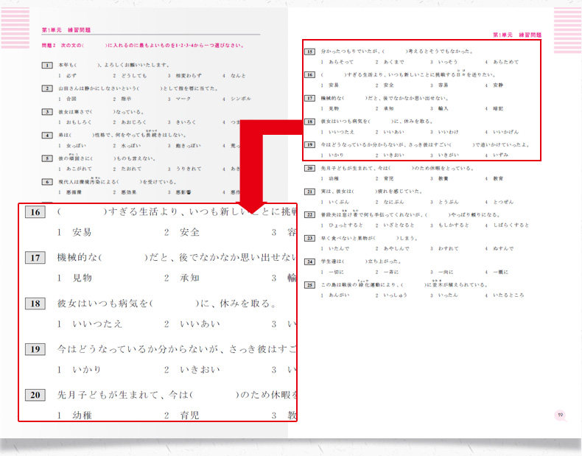Select answer シンボル for question 2

click(240, 99)
